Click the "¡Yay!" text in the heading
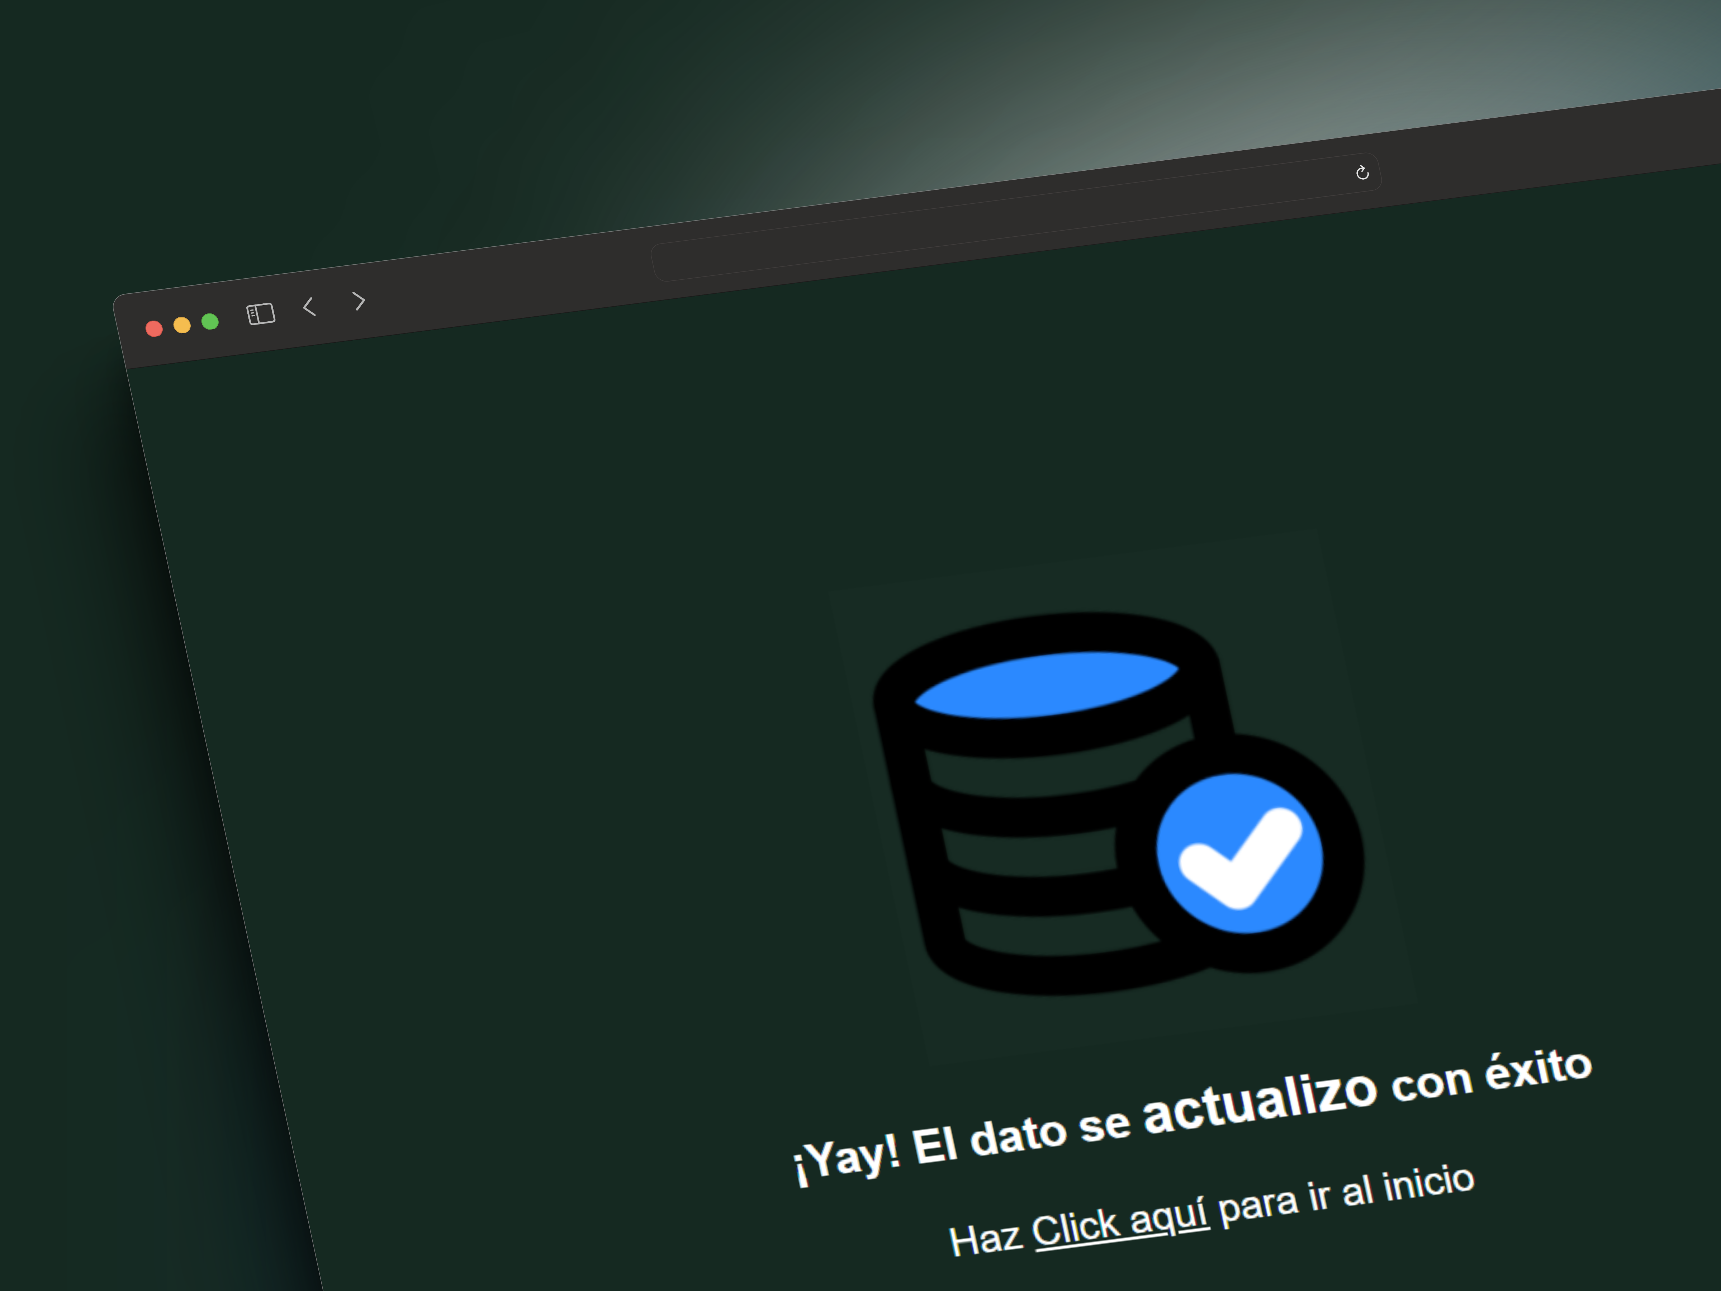This screenshot has height=1291, width=1721. point(847,1160)
